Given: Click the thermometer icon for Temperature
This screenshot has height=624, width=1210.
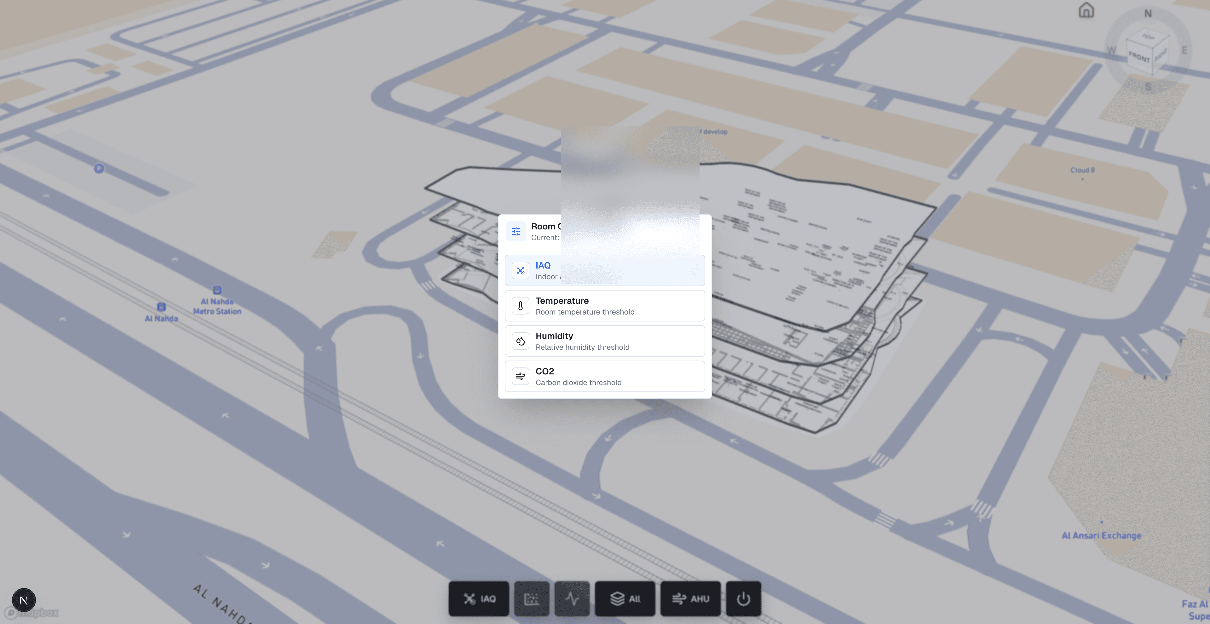Looking at the screenshot, I should pyautogui.click(x=521, y=306).
